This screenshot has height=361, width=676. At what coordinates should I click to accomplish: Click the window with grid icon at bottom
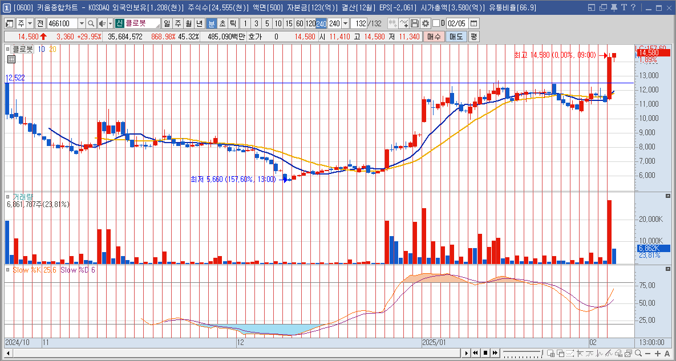coord(550,353)
